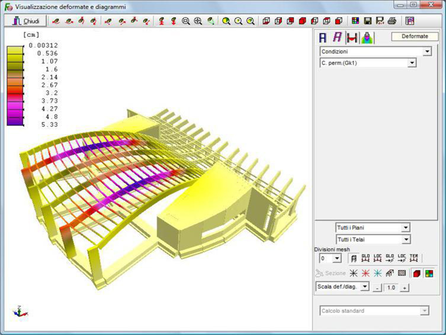Toggle the color map display button
Image resolution: width=446 pixels, height=335 pixels.
click(x=429, y=274)
